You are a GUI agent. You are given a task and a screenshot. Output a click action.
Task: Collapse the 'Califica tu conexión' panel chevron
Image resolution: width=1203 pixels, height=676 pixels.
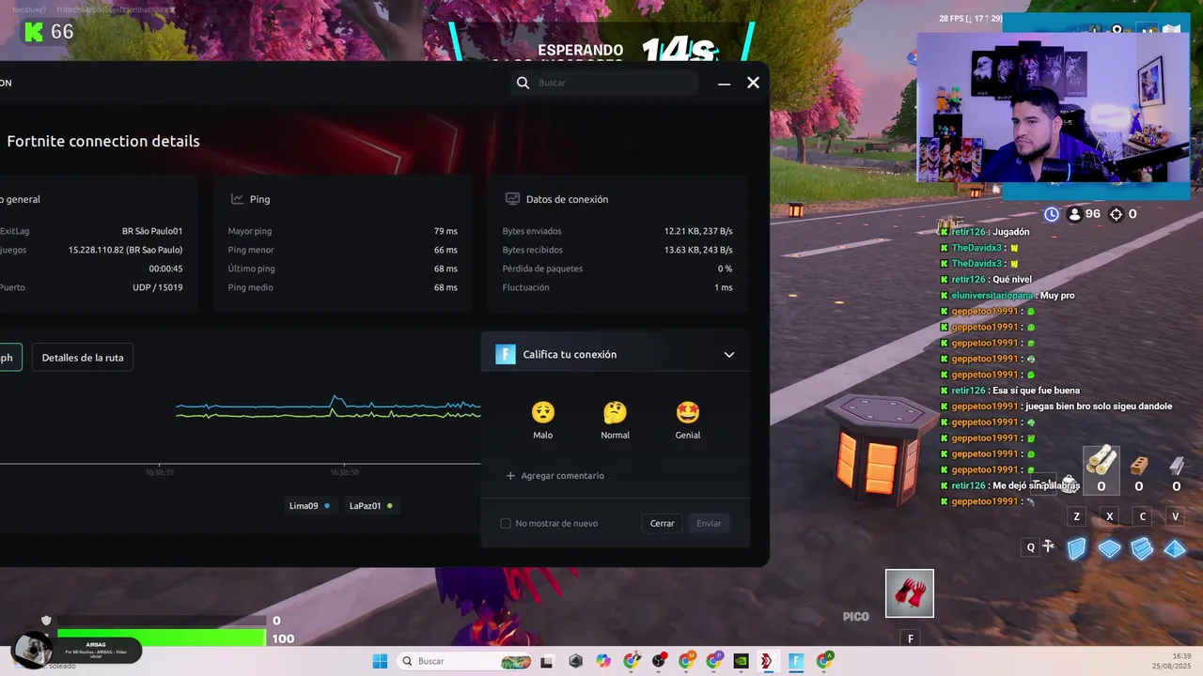(x=729, y=355)
